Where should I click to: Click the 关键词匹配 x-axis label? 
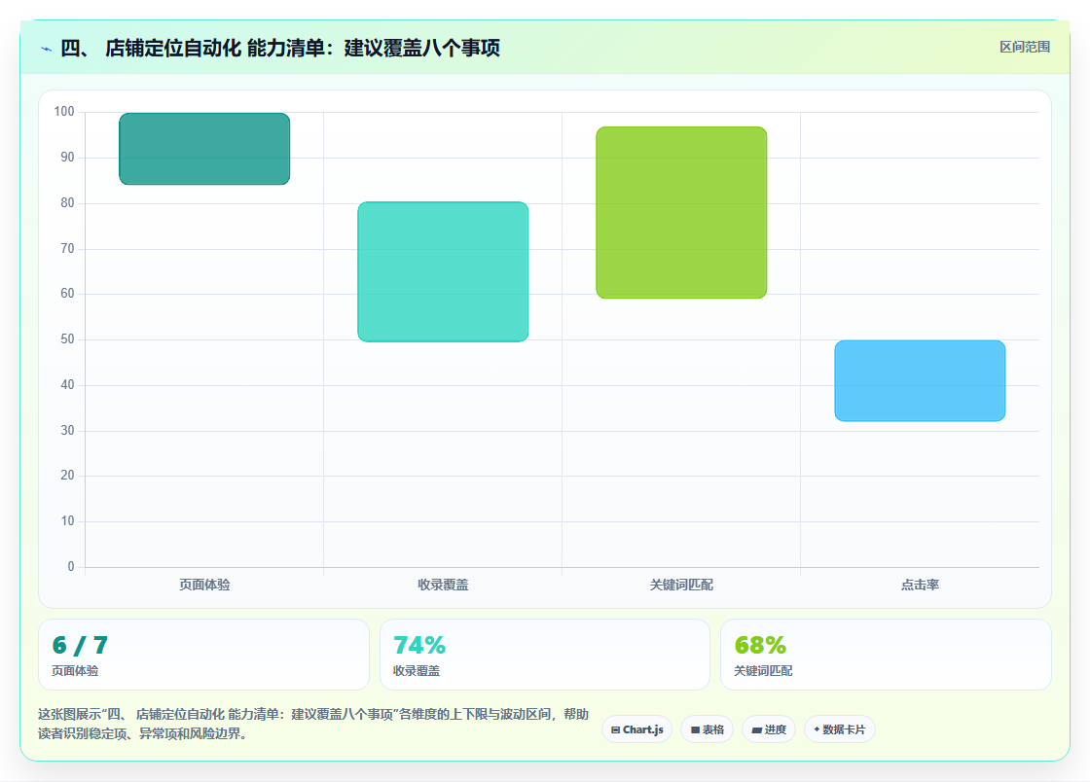point(681,585)
